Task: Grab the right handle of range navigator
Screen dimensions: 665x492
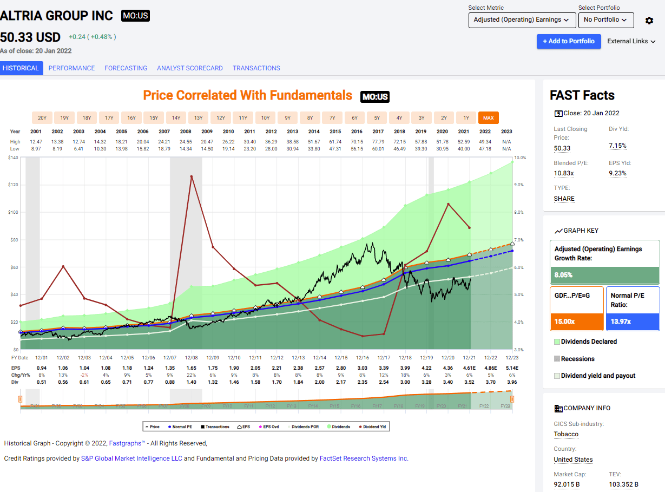Action: [x=512, y=400]
